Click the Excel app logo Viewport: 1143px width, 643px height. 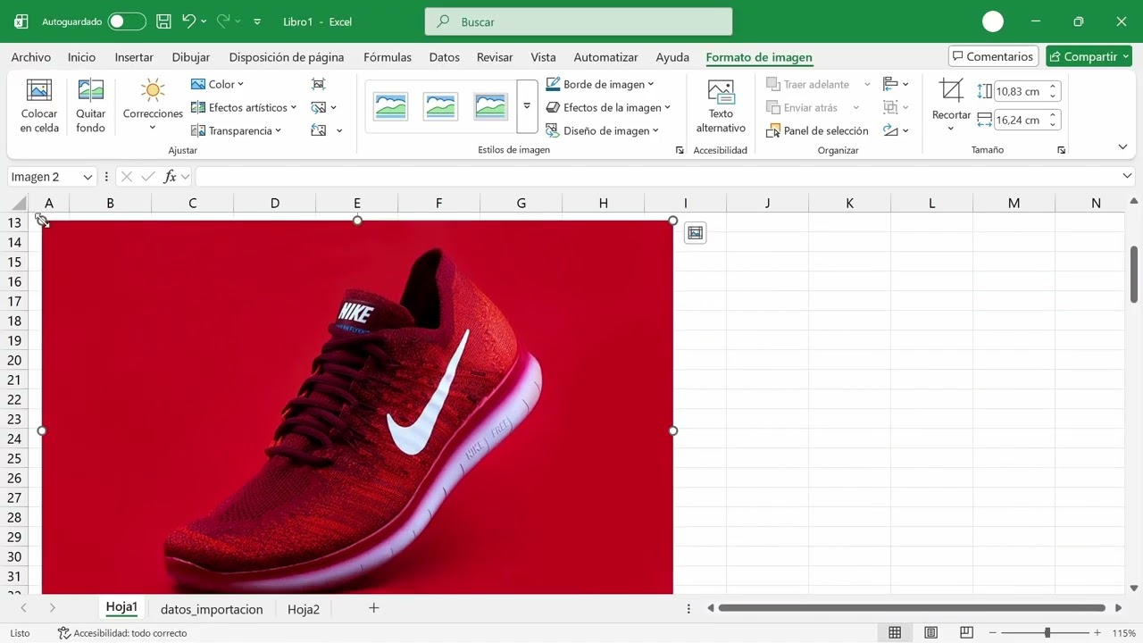coord(21,21)
